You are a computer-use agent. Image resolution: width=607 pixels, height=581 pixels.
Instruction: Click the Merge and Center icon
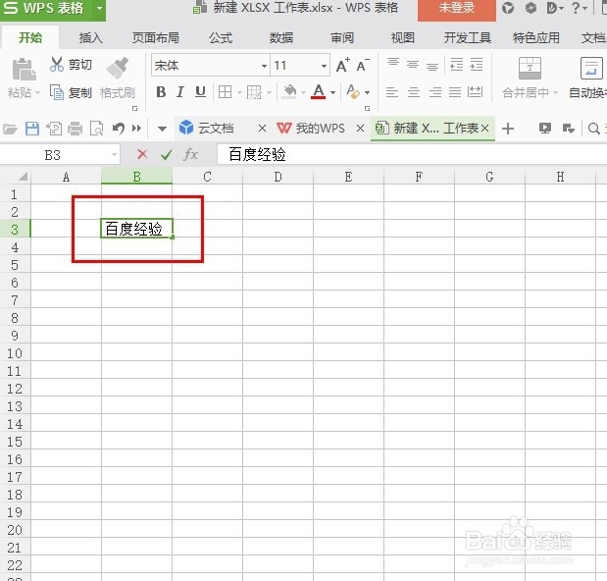coord(530,68)
